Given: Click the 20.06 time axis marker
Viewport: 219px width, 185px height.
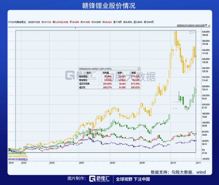Looking at the screenshot, I should [52, 163].
